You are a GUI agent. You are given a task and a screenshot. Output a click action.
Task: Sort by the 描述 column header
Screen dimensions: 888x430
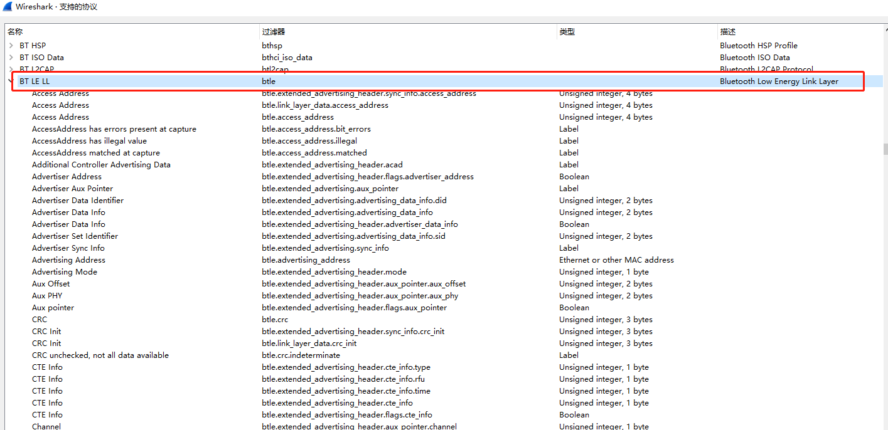(x=727, y=32)
